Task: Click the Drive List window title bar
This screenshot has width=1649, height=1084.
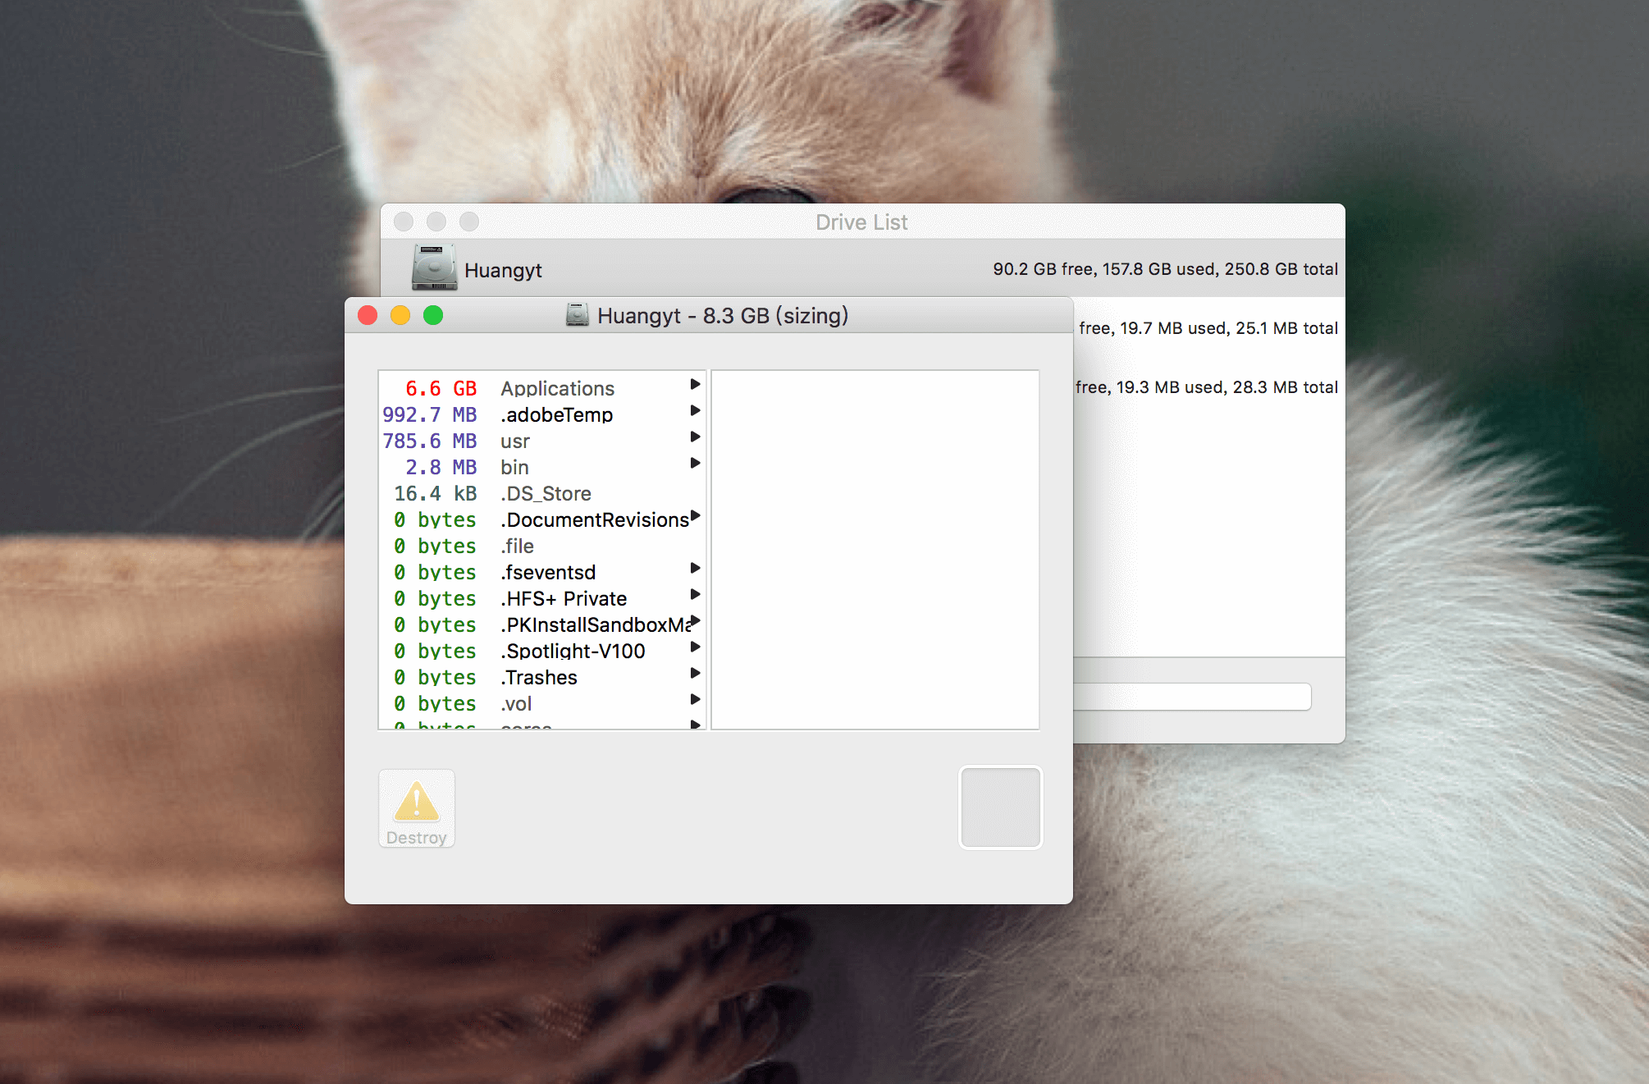Action: 863,222
